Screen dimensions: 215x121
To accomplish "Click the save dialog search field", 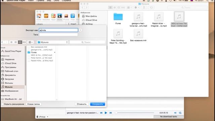I will tap(87, 42).
